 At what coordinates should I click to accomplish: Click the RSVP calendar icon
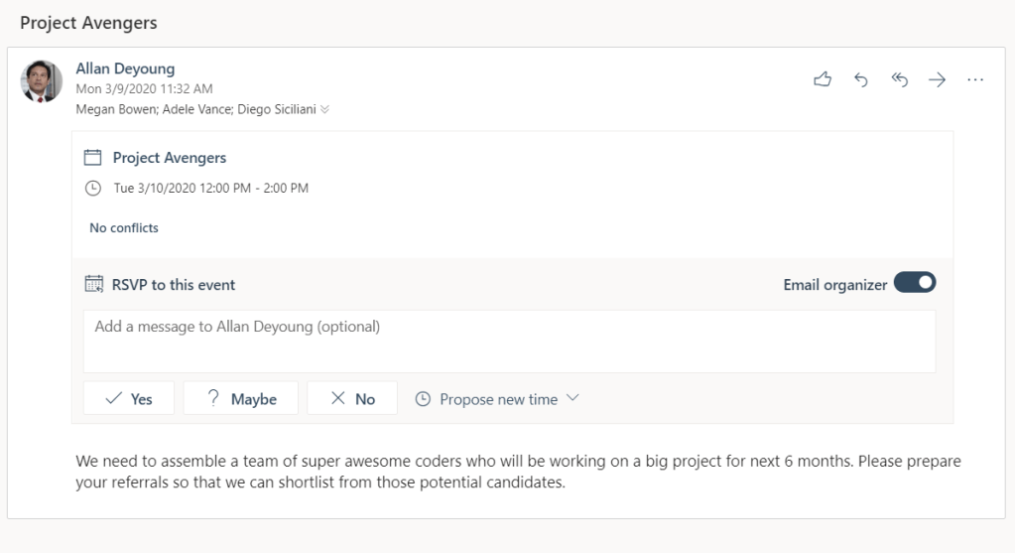coord(94,284)
